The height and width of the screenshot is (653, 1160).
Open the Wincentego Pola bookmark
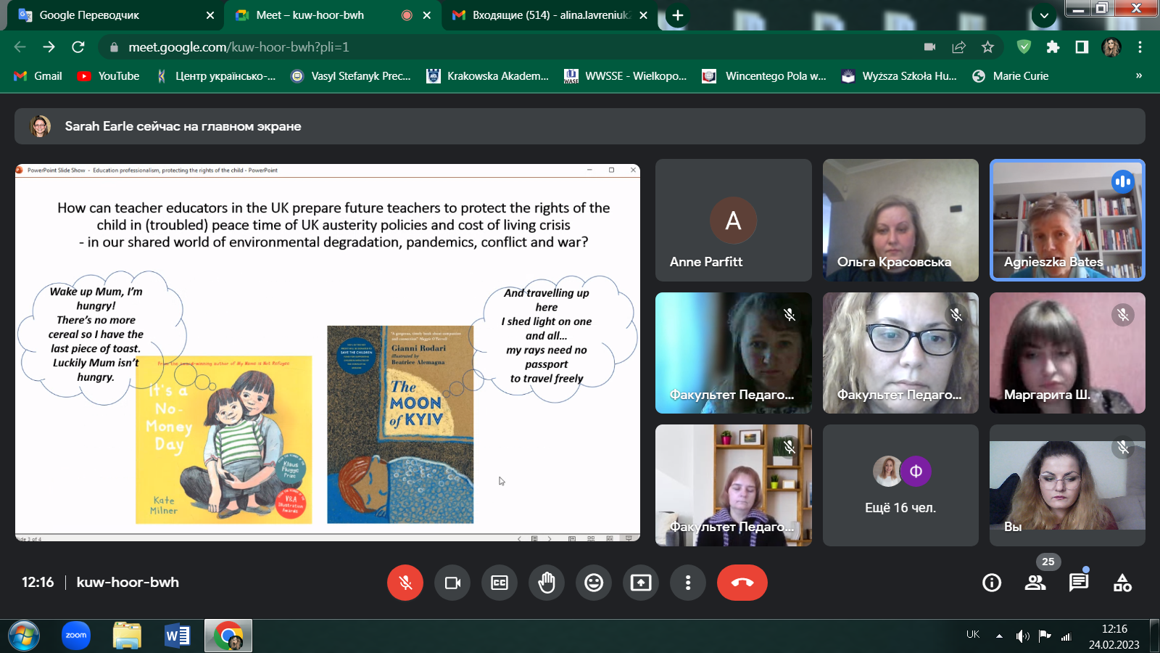(765, 76)
